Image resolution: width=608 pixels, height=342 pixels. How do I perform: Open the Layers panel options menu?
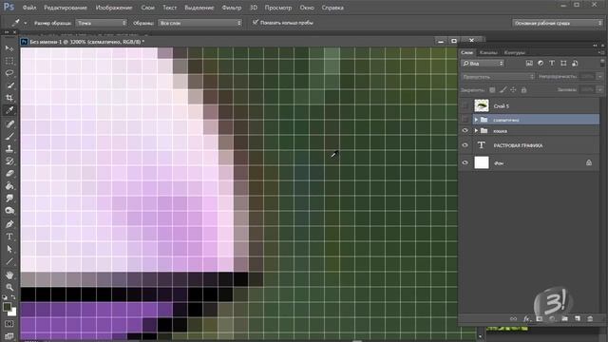(600, 52)
